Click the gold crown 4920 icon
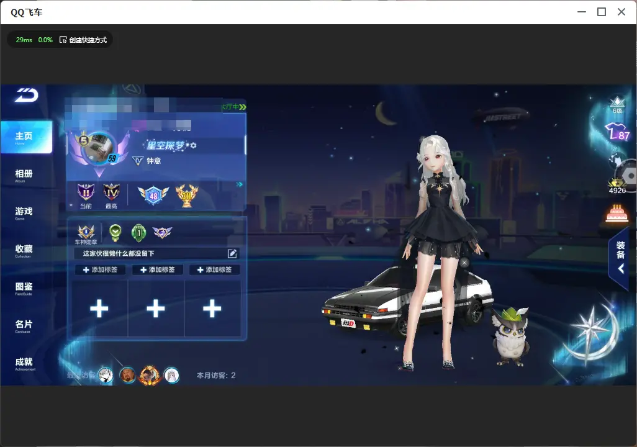Image resolution: width=637 pixels, height=447 pixels. pyautogui.click(x=617, y=186)
